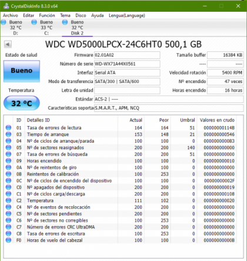The height and width of the screenshot is (261, 247).
Task: Click the status icon for sectores reasignados
Action: 8,147
